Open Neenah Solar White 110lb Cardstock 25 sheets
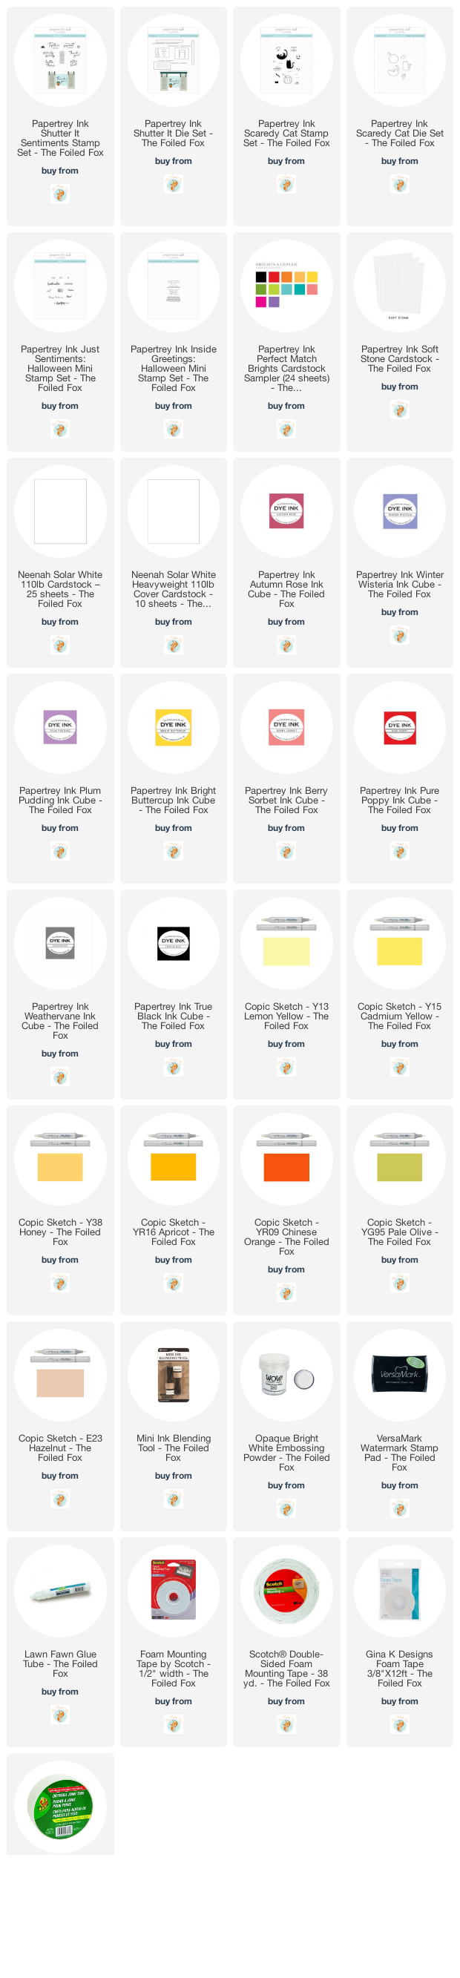Viewport: 460px width, 1978px height. [x=60, y=589]
